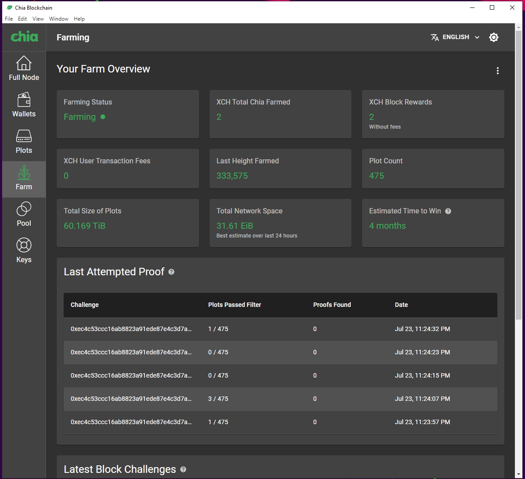Select challenge row dated 11:24:32 PM
The height and width of the screenshot is (479, 525).
pos(280,329)
